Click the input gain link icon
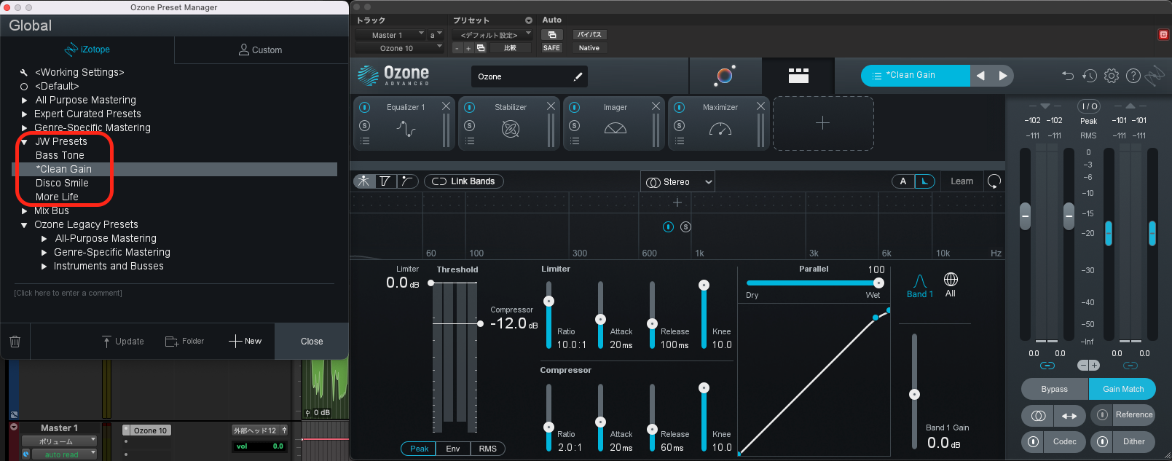 [x=1047, y=366]
